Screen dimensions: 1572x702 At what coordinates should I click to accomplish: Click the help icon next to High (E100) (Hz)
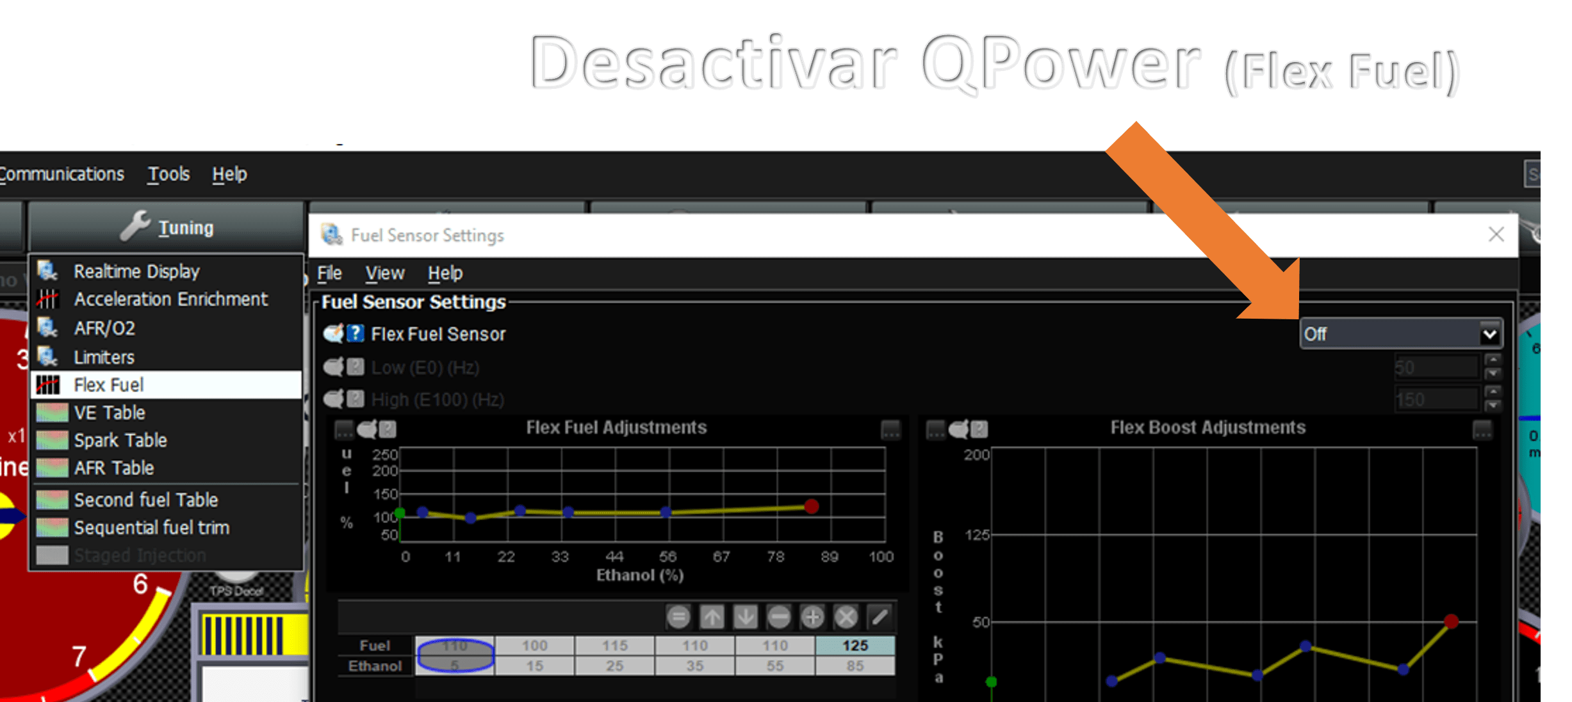356,399
